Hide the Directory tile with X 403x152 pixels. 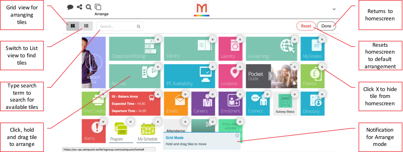322,94
